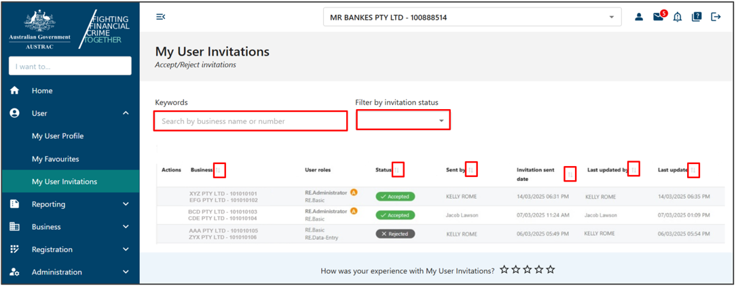Click the notification bell icon
The height and width of the screenshot is (286, 736).
pos(677,18)
